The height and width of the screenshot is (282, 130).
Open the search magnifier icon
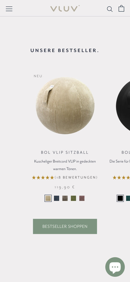pyautogui.click(x=110, y=9)
